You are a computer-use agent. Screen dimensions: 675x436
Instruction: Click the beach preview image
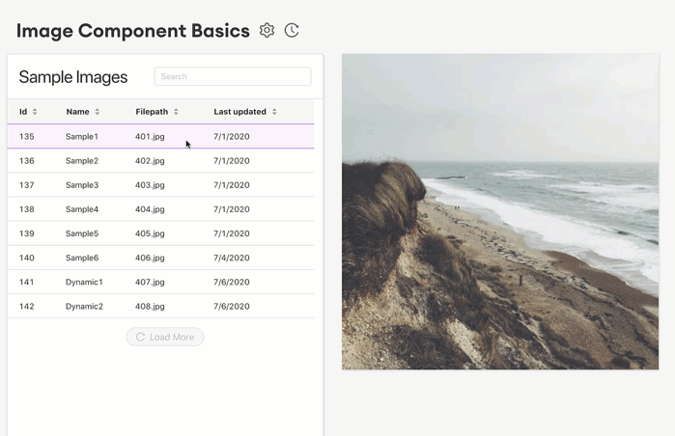pos(500,211)
